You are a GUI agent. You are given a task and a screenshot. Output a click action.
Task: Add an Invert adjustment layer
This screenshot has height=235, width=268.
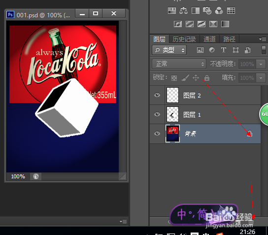[x=178, y=24]
